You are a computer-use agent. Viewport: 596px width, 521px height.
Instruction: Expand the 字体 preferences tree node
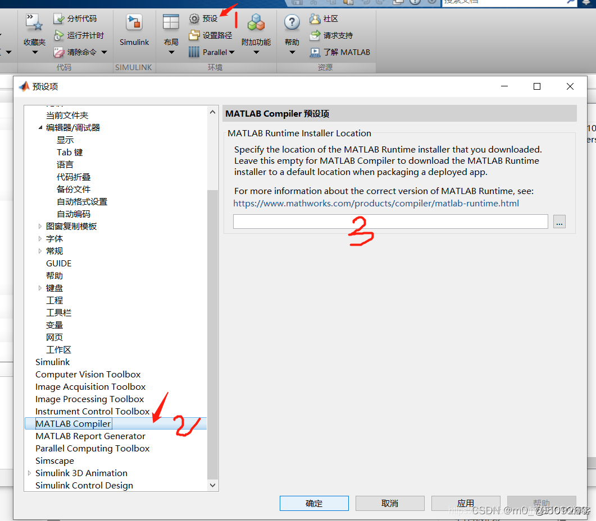[39, 238]
